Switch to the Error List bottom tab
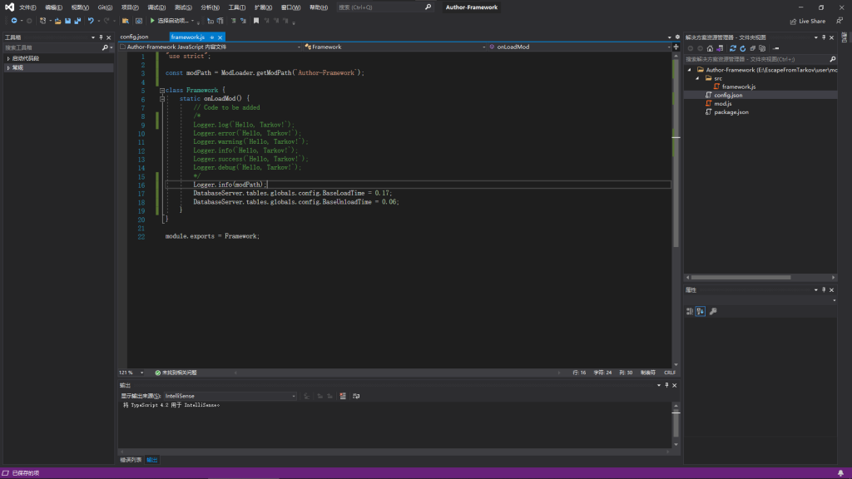 pos(131,460)
